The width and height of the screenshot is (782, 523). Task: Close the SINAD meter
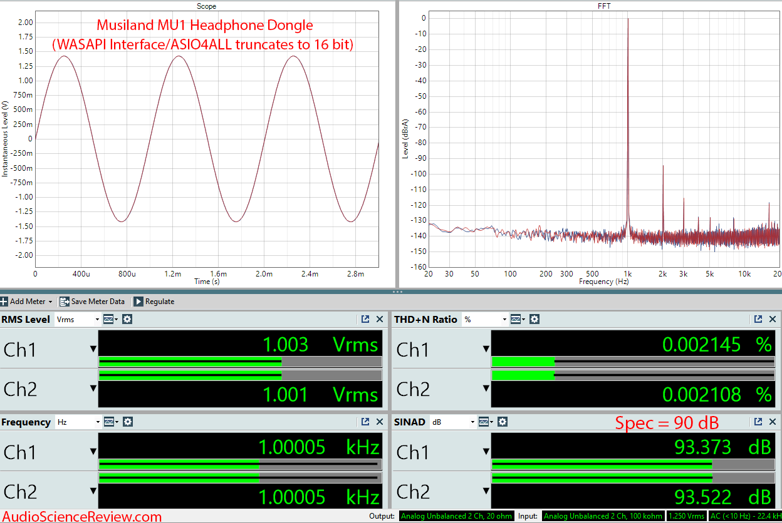click(773, 422)
